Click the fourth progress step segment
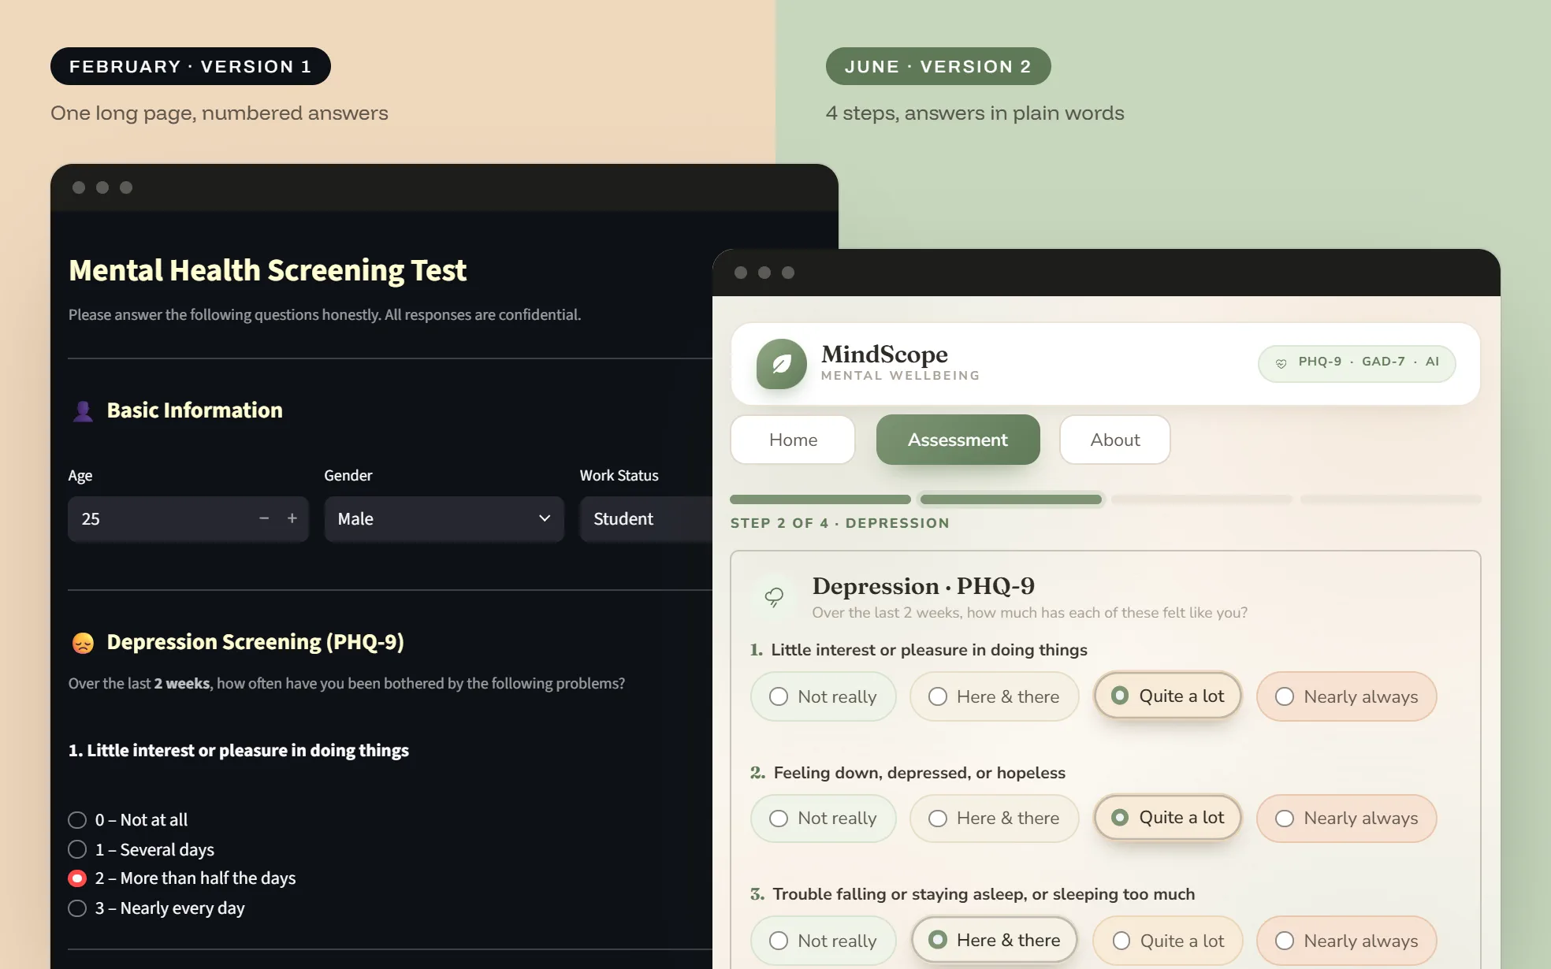 pos(1391,499)
